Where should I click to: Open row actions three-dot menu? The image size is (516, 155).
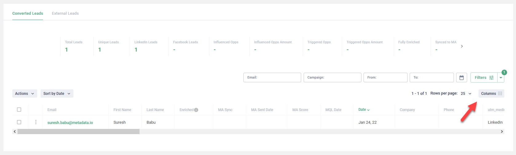coord(36,122)
